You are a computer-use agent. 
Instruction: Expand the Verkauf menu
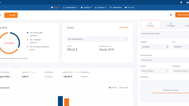86,7
